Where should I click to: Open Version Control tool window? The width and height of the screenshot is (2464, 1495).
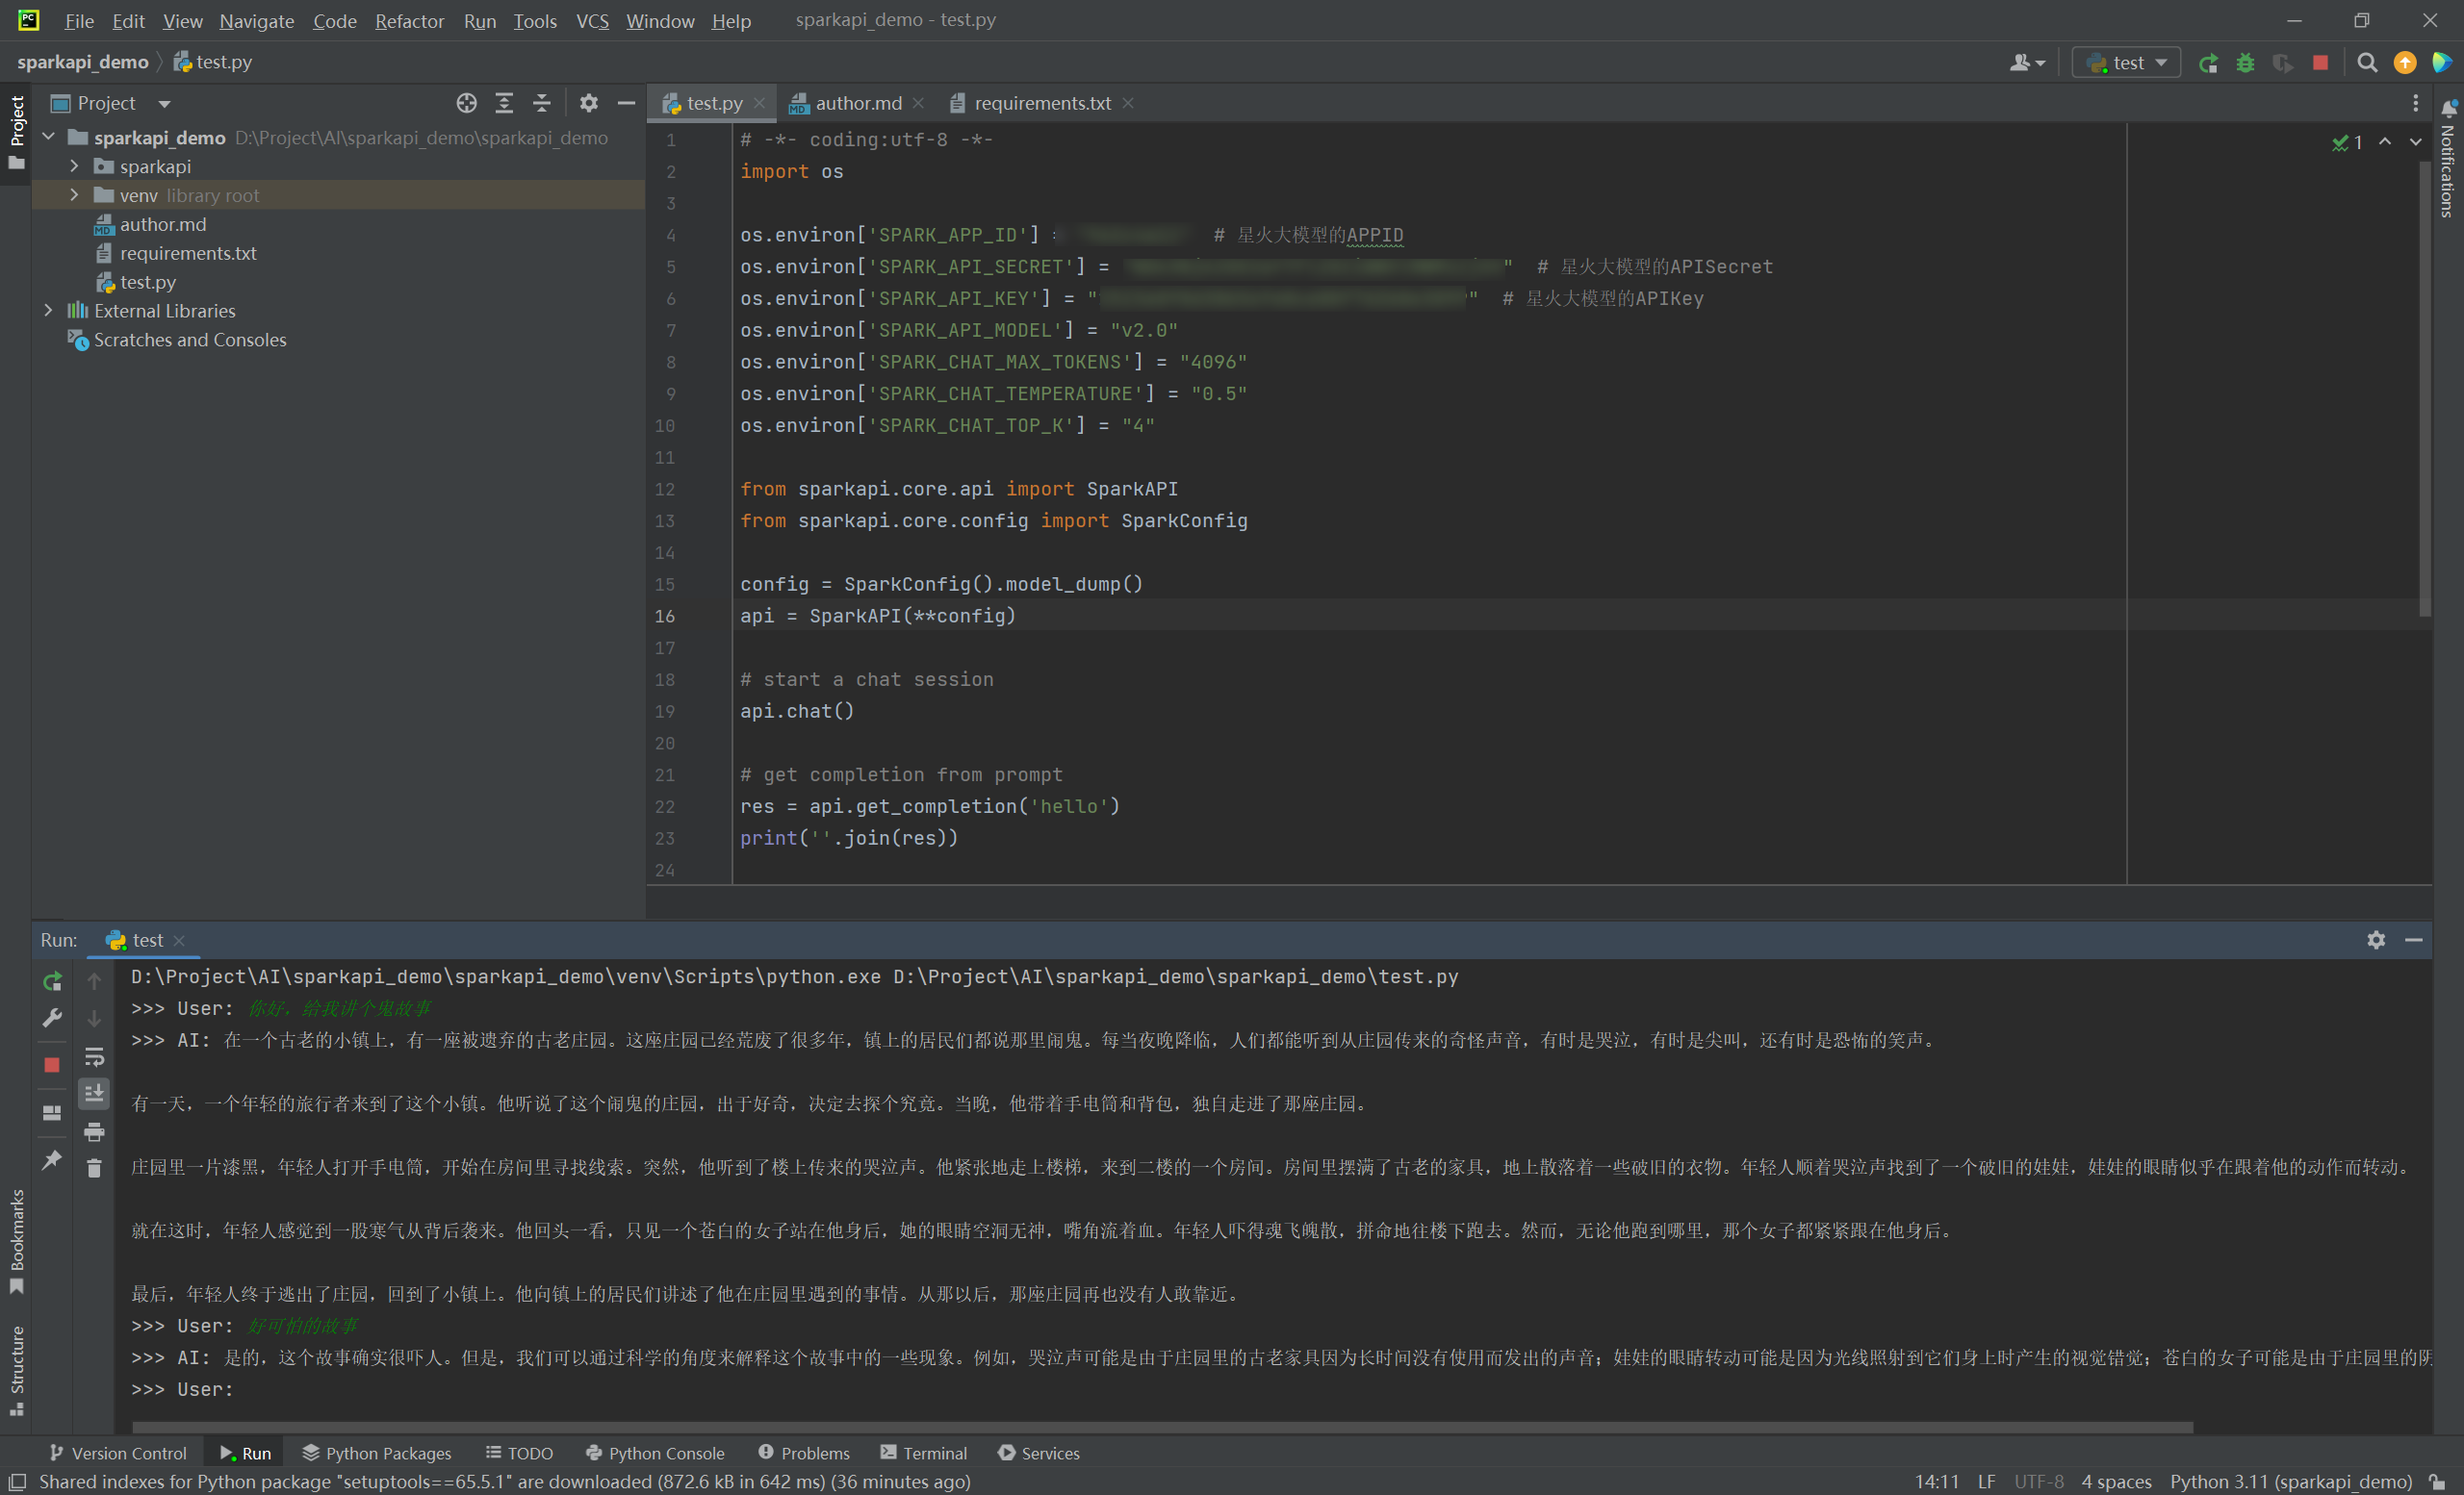tap(117, 1453)
